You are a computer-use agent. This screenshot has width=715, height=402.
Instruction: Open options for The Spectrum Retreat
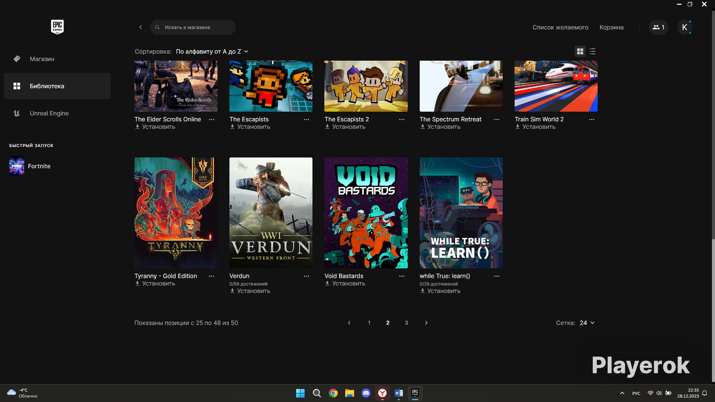pyautogui.click(x=497, y=119)
